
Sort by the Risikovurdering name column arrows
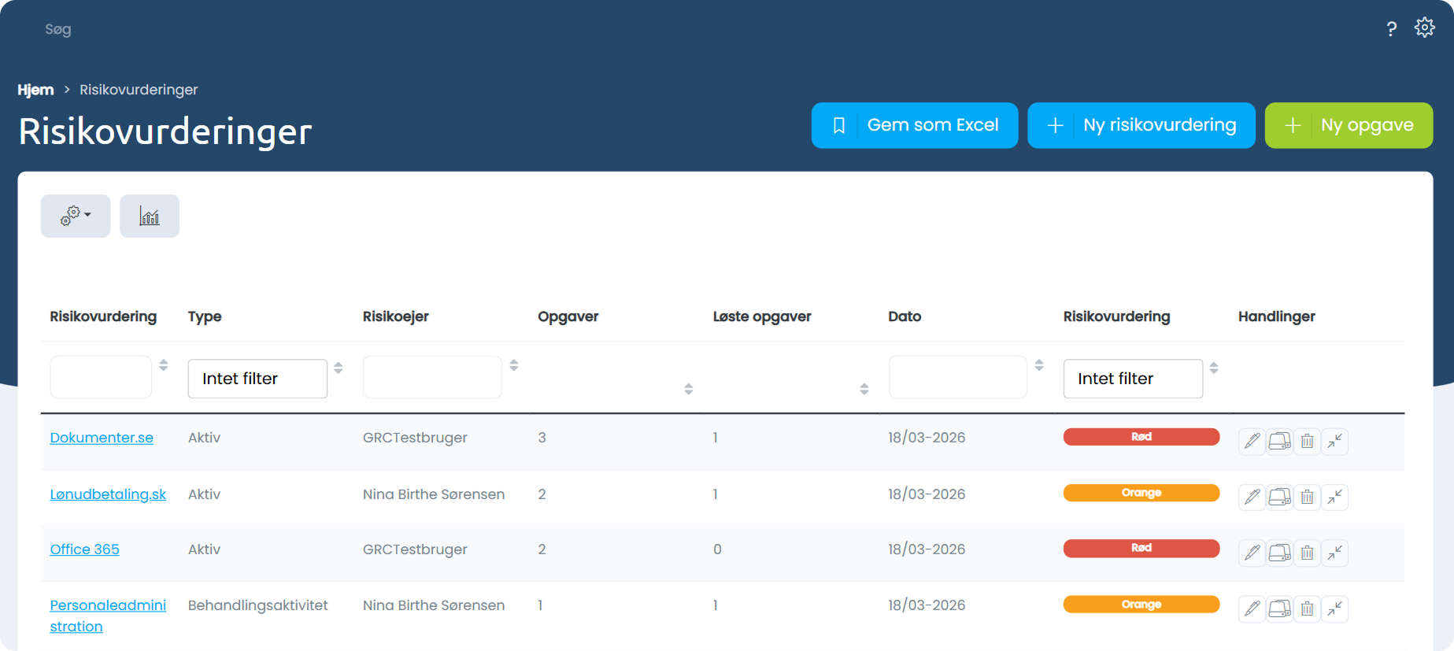(x=163, y=365)
